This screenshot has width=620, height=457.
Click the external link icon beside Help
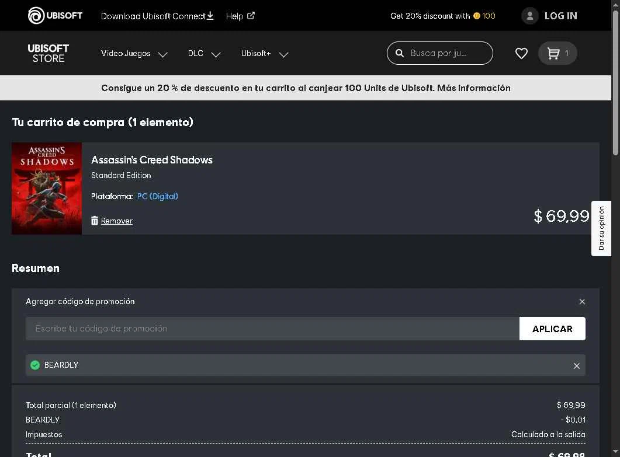point(251,16)
